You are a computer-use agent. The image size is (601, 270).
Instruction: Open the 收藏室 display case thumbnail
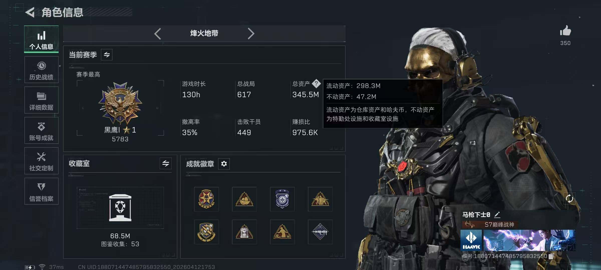(x=120, y=208)
